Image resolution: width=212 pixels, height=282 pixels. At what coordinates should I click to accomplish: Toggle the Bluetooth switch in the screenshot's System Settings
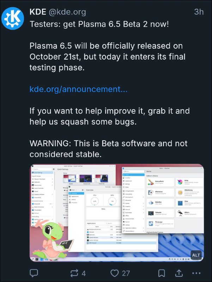[51, 204]
